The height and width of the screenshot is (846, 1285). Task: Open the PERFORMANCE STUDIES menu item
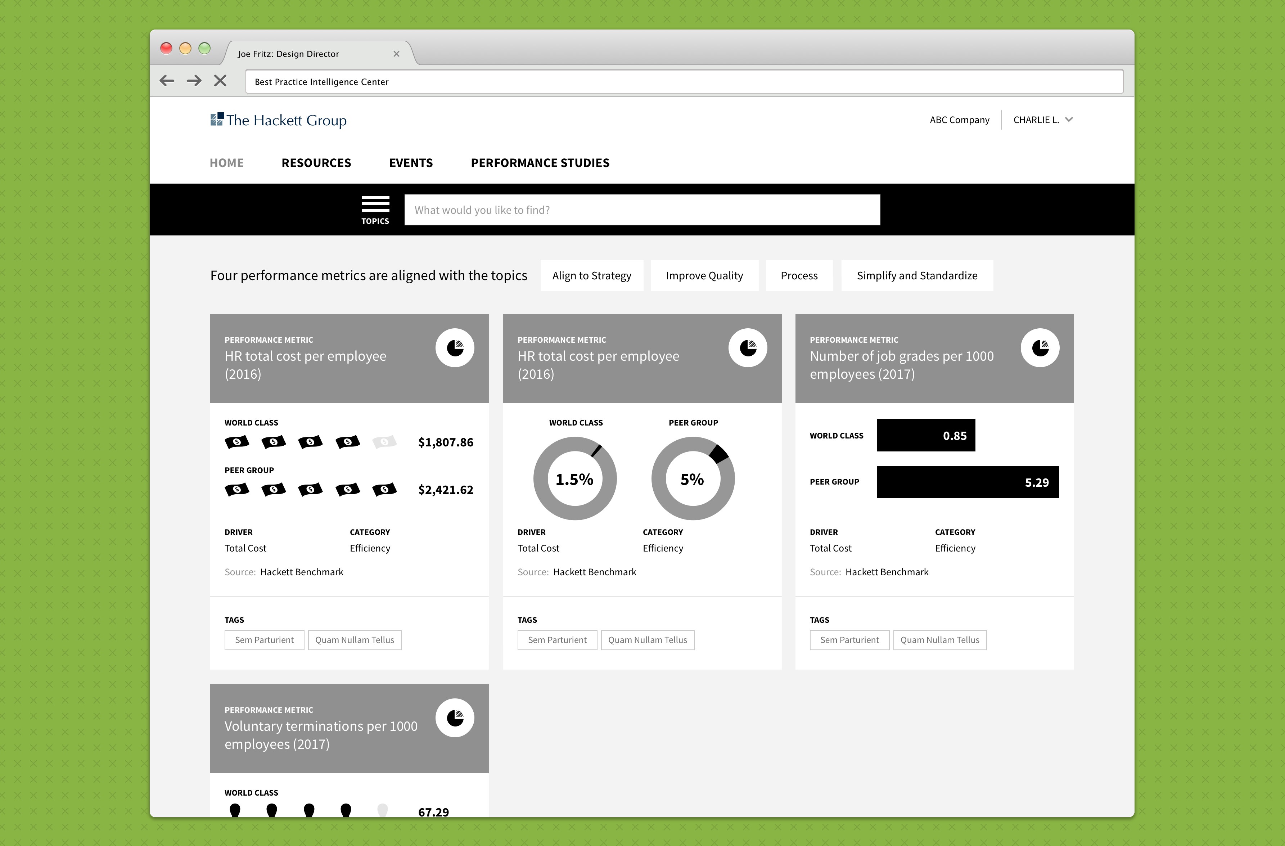pos(540,162)
